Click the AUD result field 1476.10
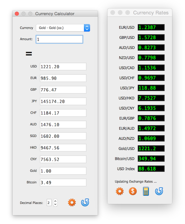The height and width of the screenshot is (224, 185). 63,125
